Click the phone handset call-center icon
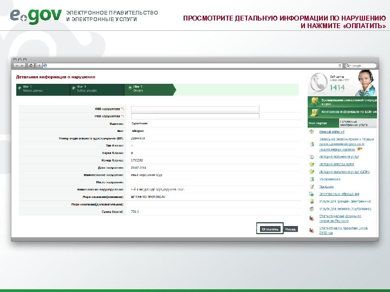This screenshot has height=292, width=390. (x=319, y=82)
